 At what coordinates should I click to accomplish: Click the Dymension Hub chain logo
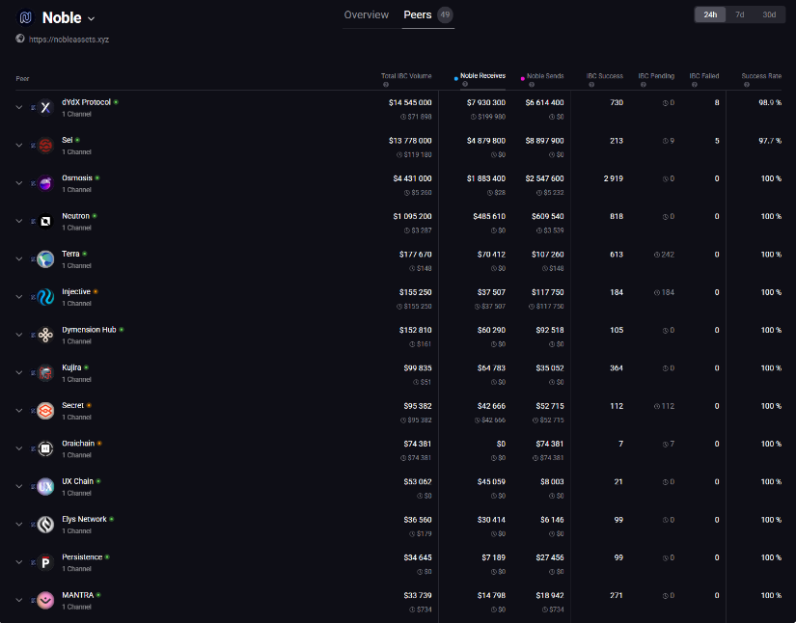coord(45,335)
